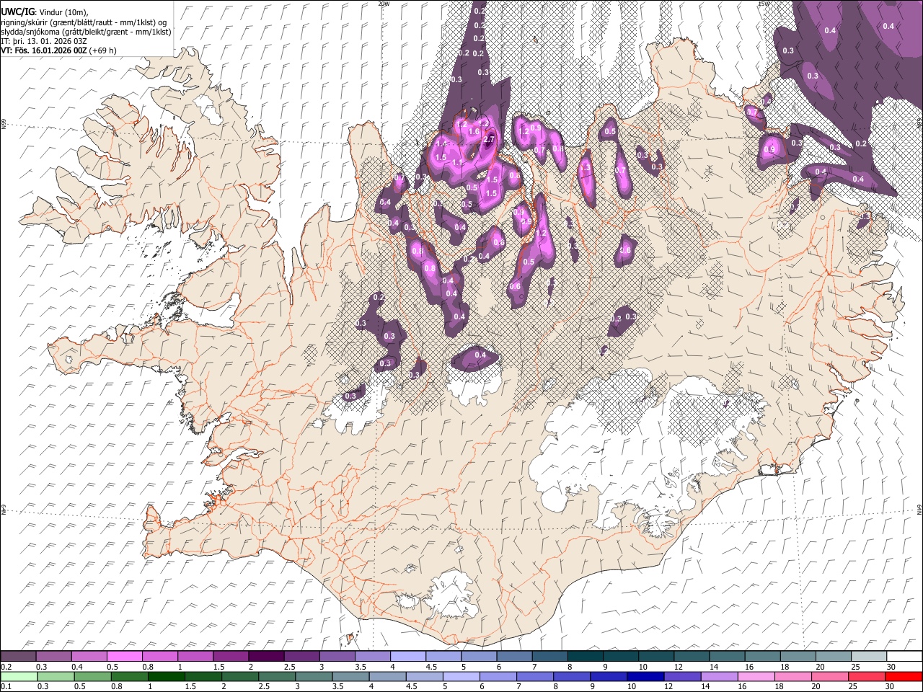Click the 'UWC/IG: Vindur (10m)' title text
Image resolution: width=923 pixels, height=692 pixels.
point(45,12)
